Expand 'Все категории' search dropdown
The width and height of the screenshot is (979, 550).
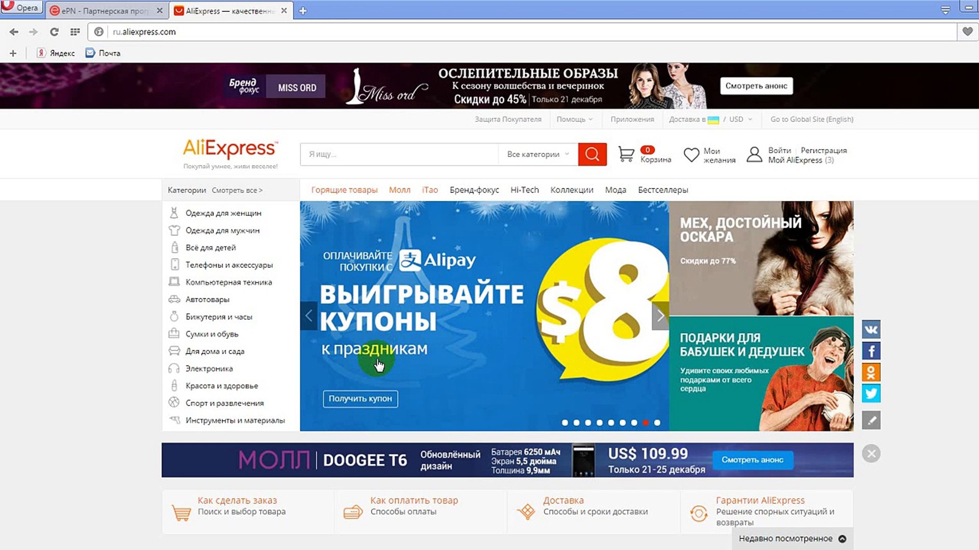click(538, 154)
